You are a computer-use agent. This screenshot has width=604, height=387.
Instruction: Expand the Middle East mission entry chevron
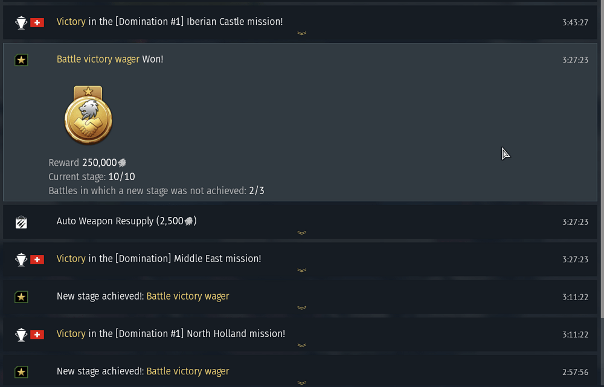(302, 271)
